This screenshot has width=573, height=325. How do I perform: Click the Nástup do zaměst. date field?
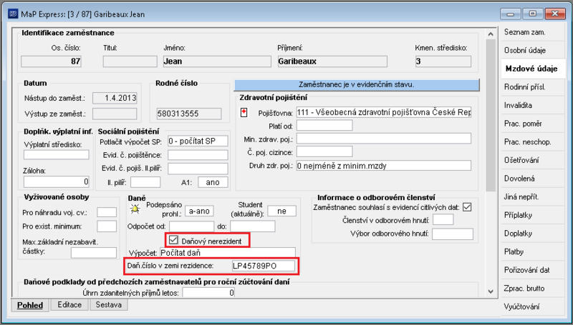coord(115,98)
